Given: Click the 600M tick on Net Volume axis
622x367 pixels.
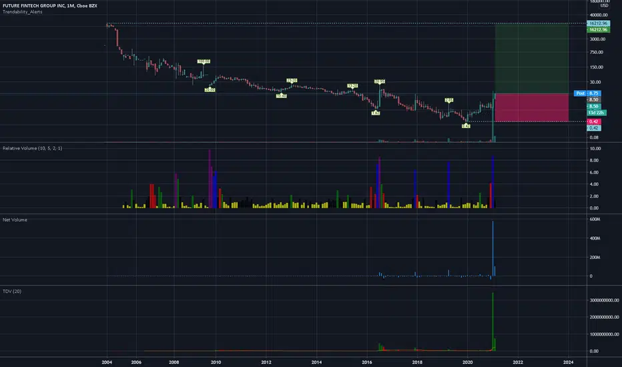Looking at the screenshot, I should point(595,219).
